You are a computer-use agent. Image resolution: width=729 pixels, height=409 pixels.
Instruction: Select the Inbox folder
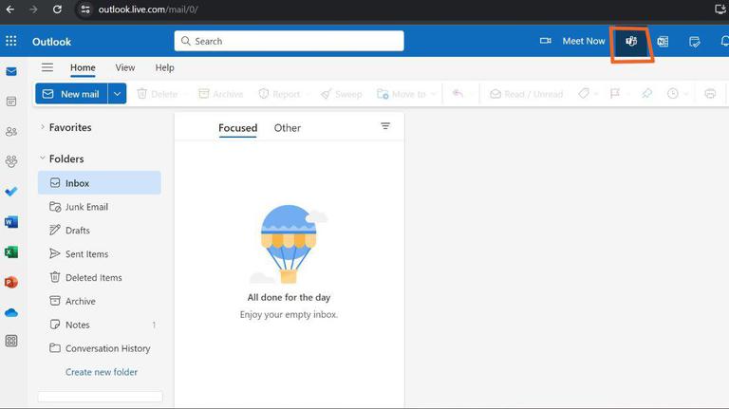pos(100,182)
